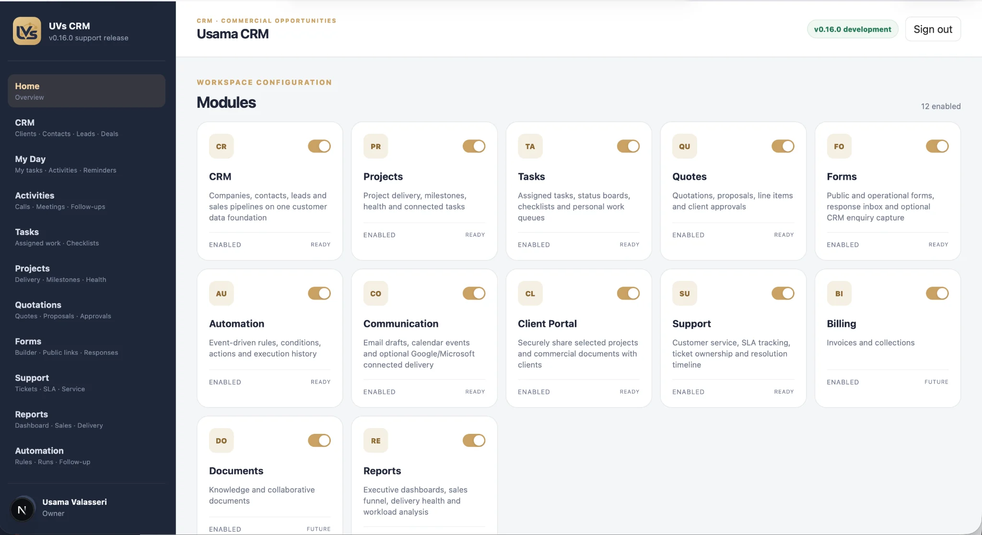This screenshot has height=535, width=982.
Task: Click the AU badge on Automation card
Action: click(x=221, y=293)
